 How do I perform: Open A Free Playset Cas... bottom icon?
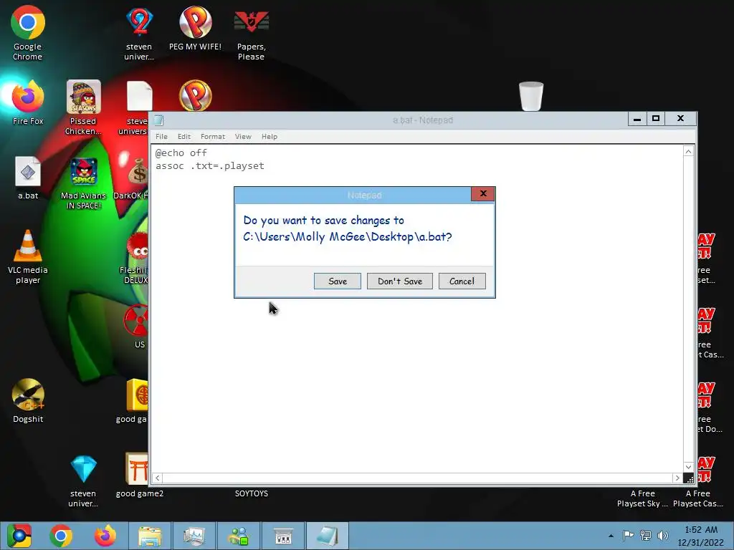698,482
